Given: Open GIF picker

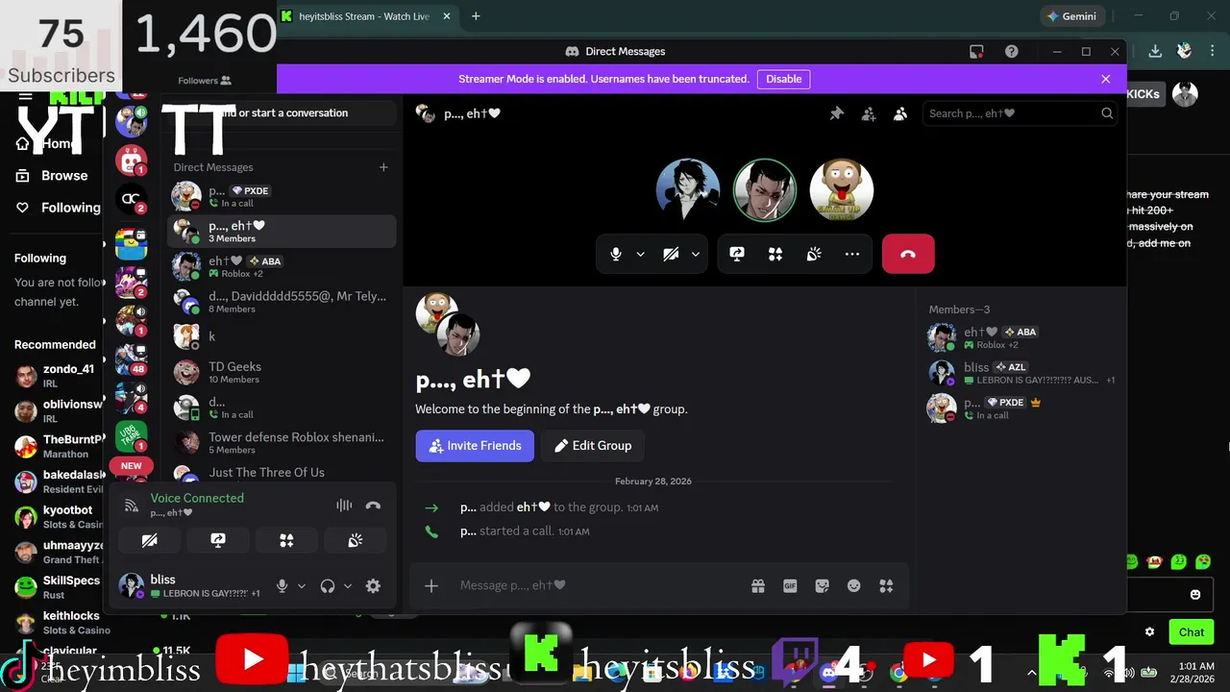Looking at the screenshot, I should tap(790, 585).
